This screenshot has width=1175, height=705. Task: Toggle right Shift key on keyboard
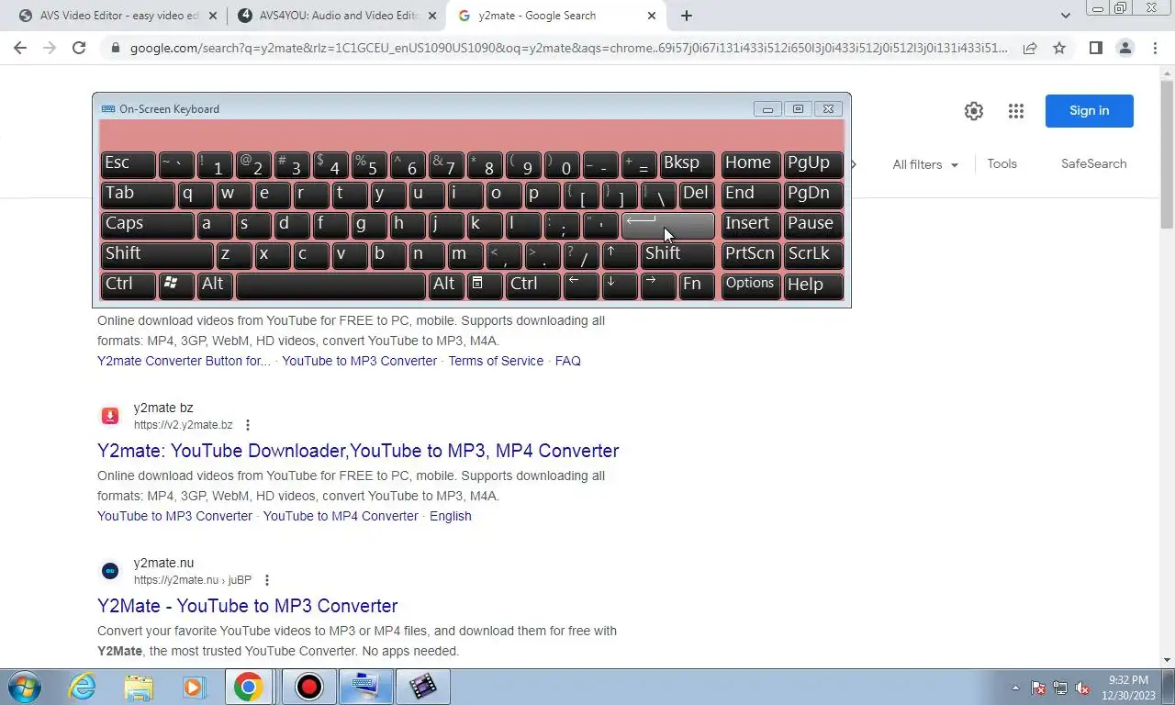click(x=677, y=254)
